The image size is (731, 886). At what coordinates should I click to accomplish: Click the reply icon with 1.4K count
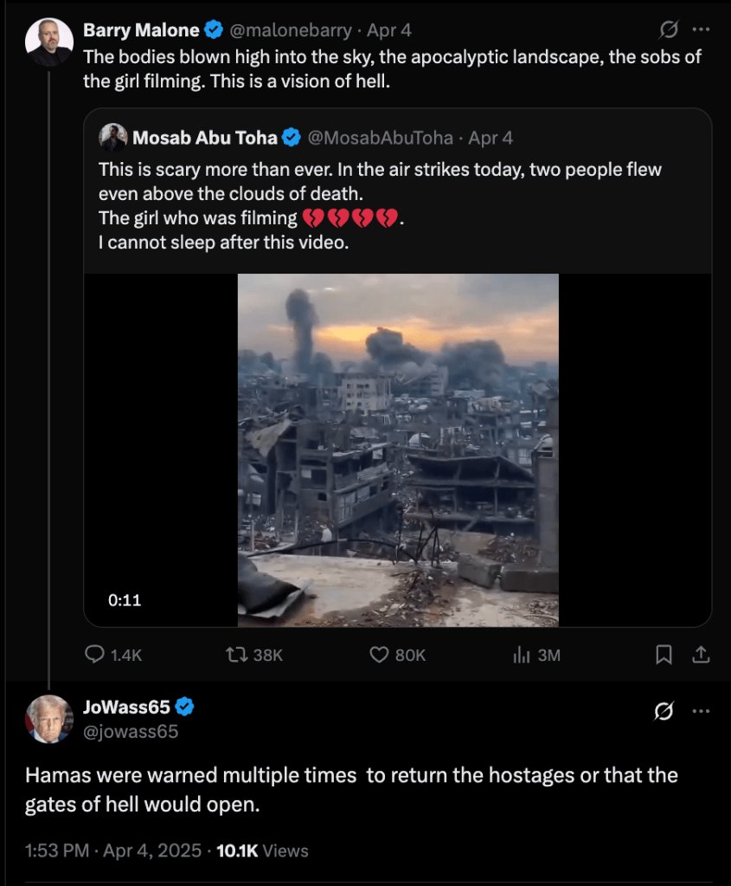click(95, 655)
